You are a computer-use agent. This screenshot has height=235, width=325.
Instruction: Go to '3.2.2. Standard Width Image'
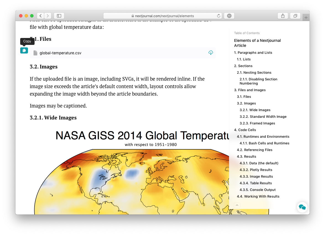263,116
